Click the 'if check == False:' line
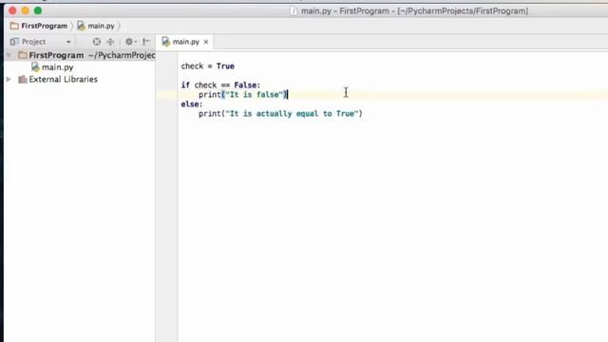The image size is (608, 342). pos(220,85)
